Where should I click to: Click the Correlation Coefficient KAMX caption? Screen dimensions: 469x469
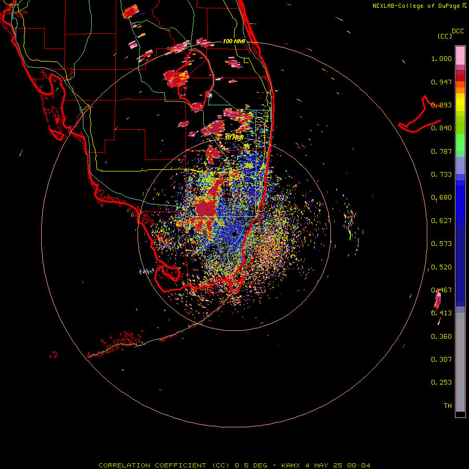click(x=234, y=465)
